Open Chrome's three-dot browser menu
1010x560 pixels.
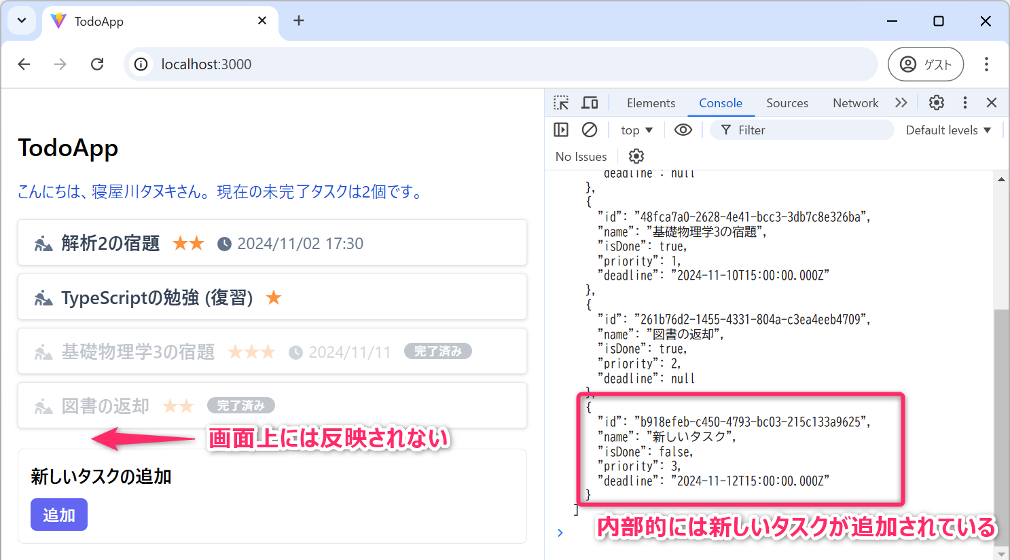click(x=986, y=64)
